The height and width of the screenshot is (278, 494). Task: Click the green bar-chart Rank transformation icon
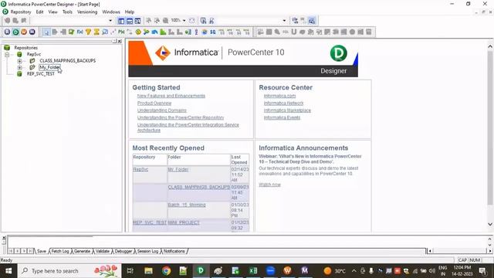click(x=163, y=32)
